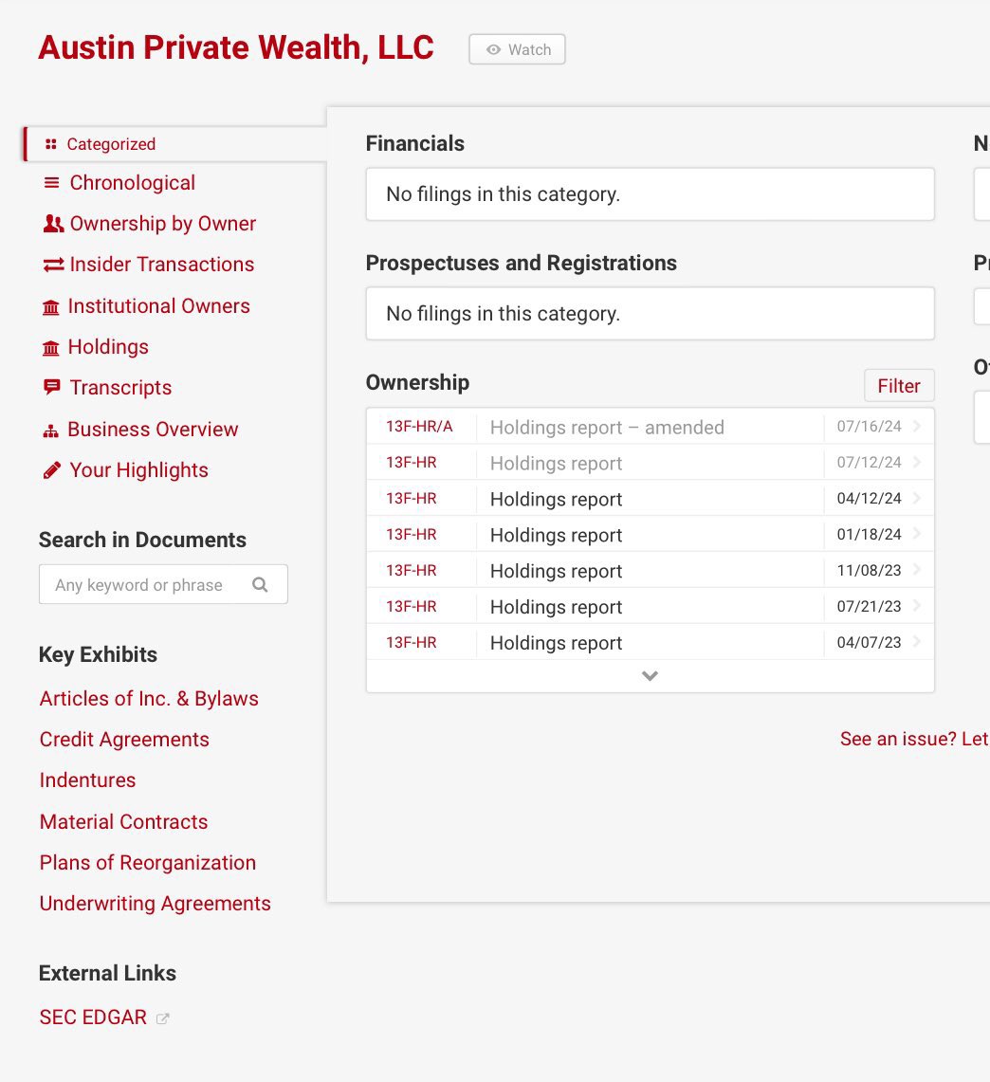Click chevron on 04/12/24 filing row

click(x=917, y=498)
